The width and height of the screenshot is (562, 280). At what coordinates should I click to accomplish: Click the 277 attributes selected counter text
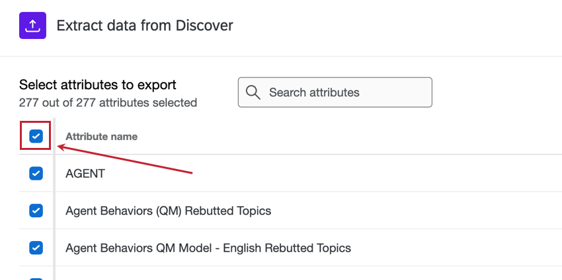(x=108, y=102)
